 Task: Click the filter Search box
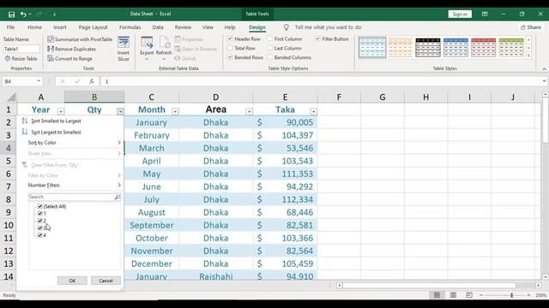tap(71, 197)
